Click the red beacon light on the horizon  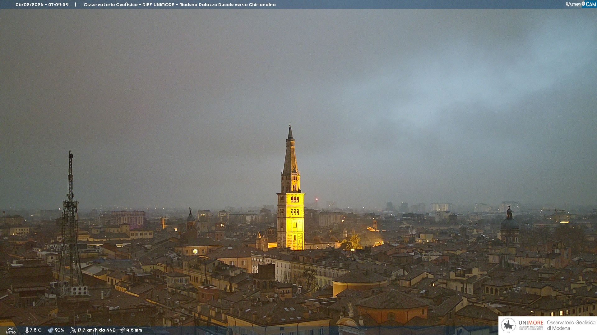click(317, 199)
